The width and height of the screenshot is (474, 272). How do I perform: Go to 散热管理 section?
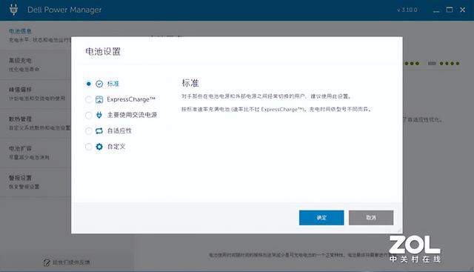[x=36, y=124]
